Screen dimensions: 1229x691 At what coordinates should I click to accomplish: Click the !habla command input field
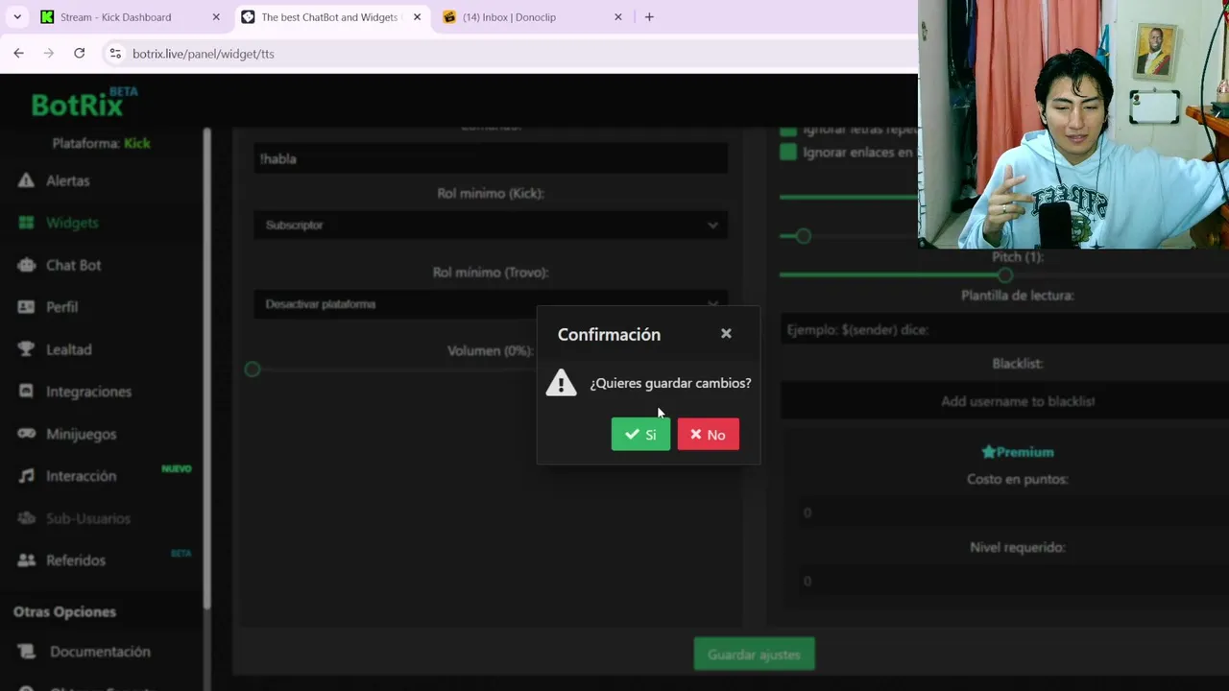coord(491,158)
